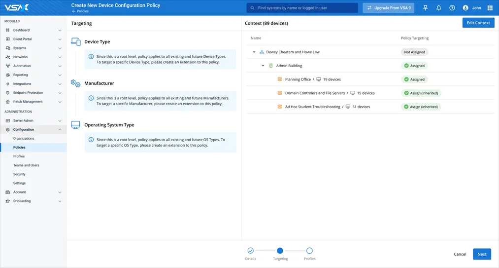Go back via the Policies breadcrumb link
The width and height of the screenshot is (499, 268).
(82, 11)
